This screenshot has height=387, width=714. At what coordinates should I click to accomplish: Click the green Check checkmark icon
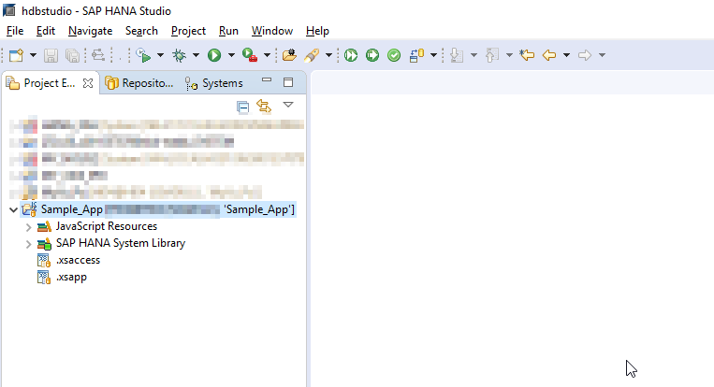[394, 55]
